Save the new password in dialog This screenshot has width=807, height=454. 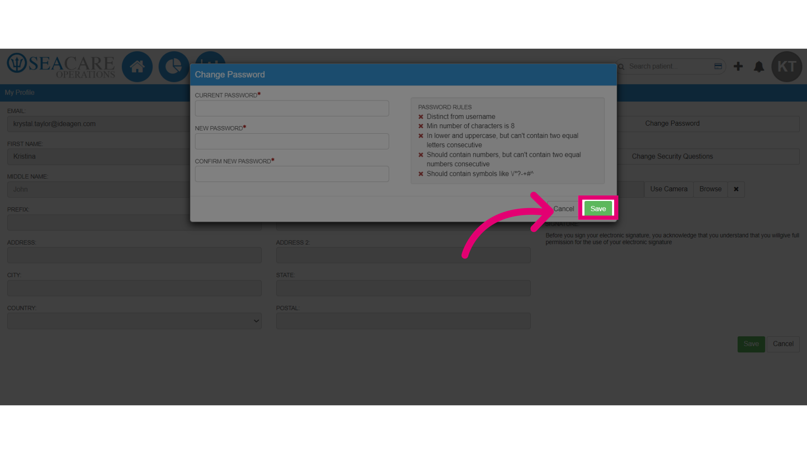pyautogui.click(x=598, y=209)
